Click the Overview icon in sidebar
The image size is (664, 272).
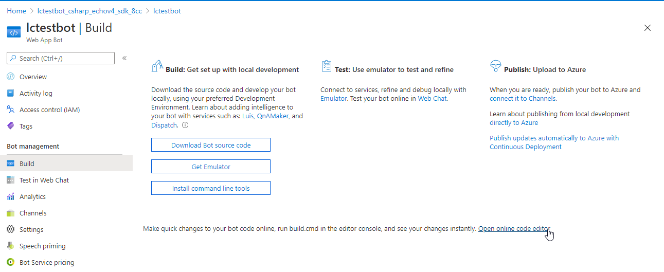(10, 77)
